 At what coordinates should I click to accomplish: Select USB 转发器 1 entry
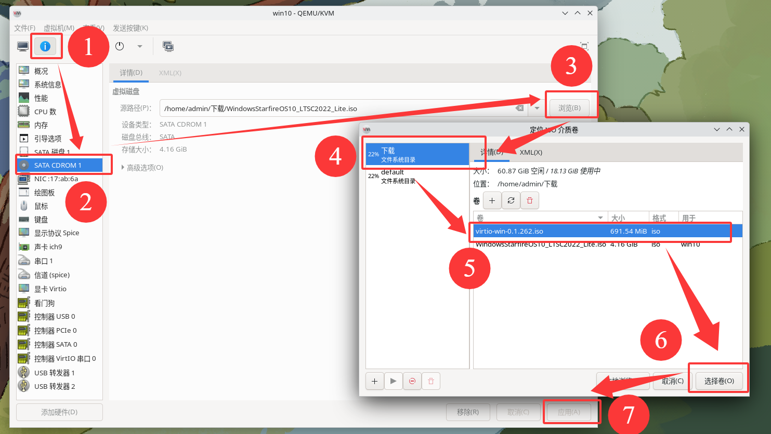59,373
